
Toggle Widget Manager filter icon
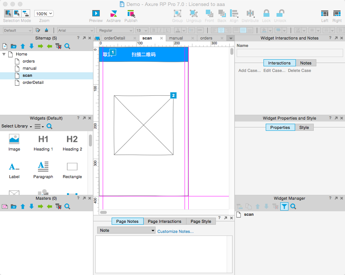click(x=284, y=206)
